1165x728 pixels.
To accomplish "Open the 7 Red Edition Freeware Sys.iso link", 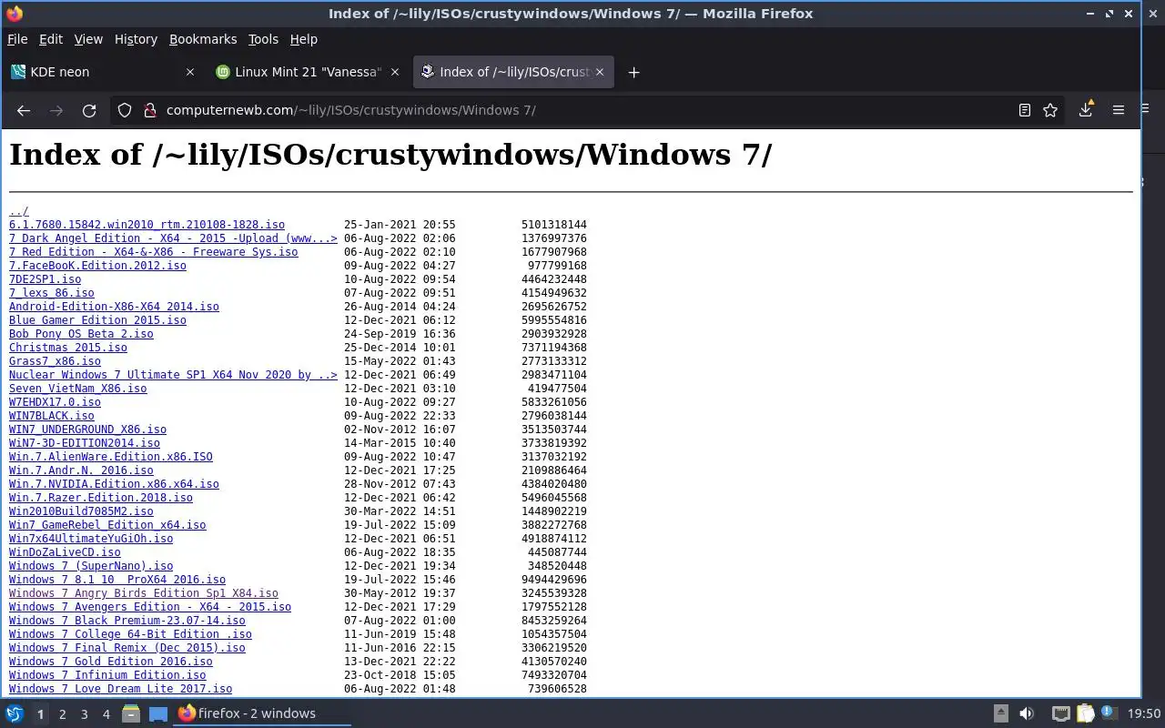I will click(x=153, y=252).
